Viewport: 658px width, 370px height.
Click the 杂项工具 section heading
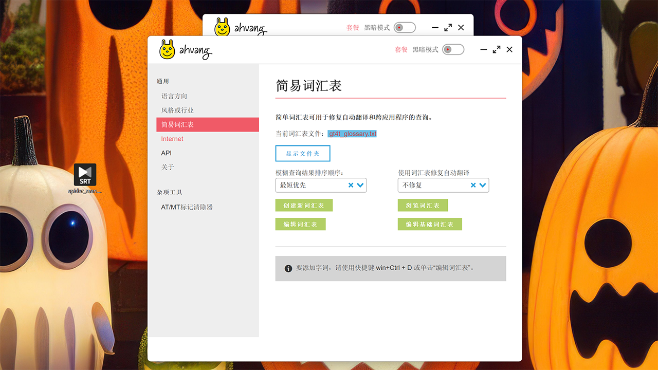coord(170,192)
